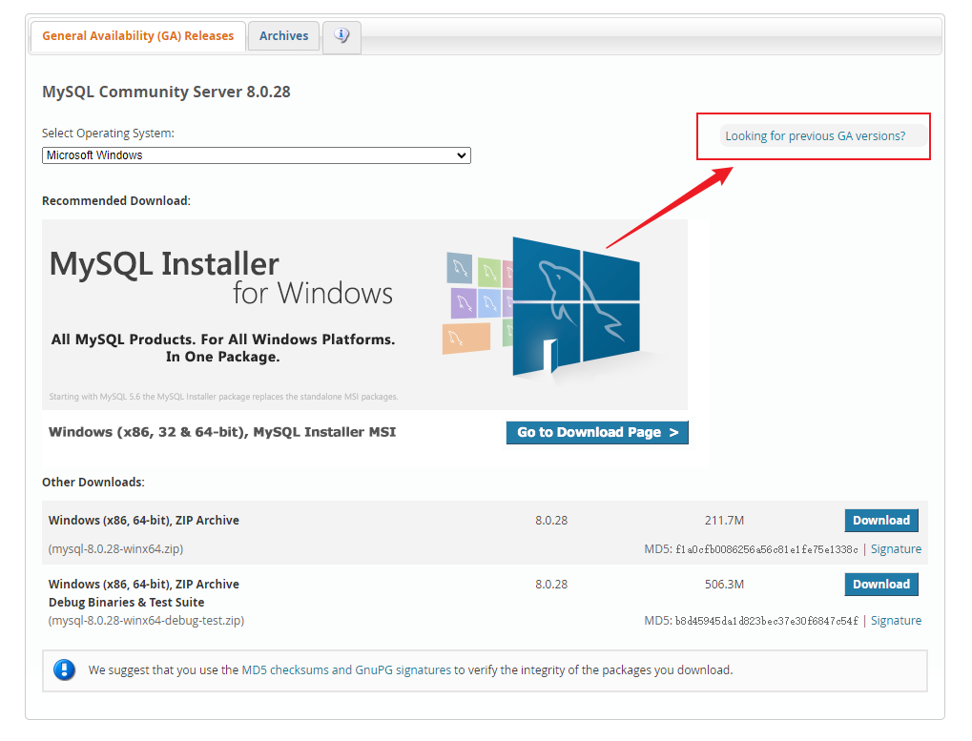Expand the Select Operating System dropdown
Viewport: 972px width, 741px height.
[256, 155]
